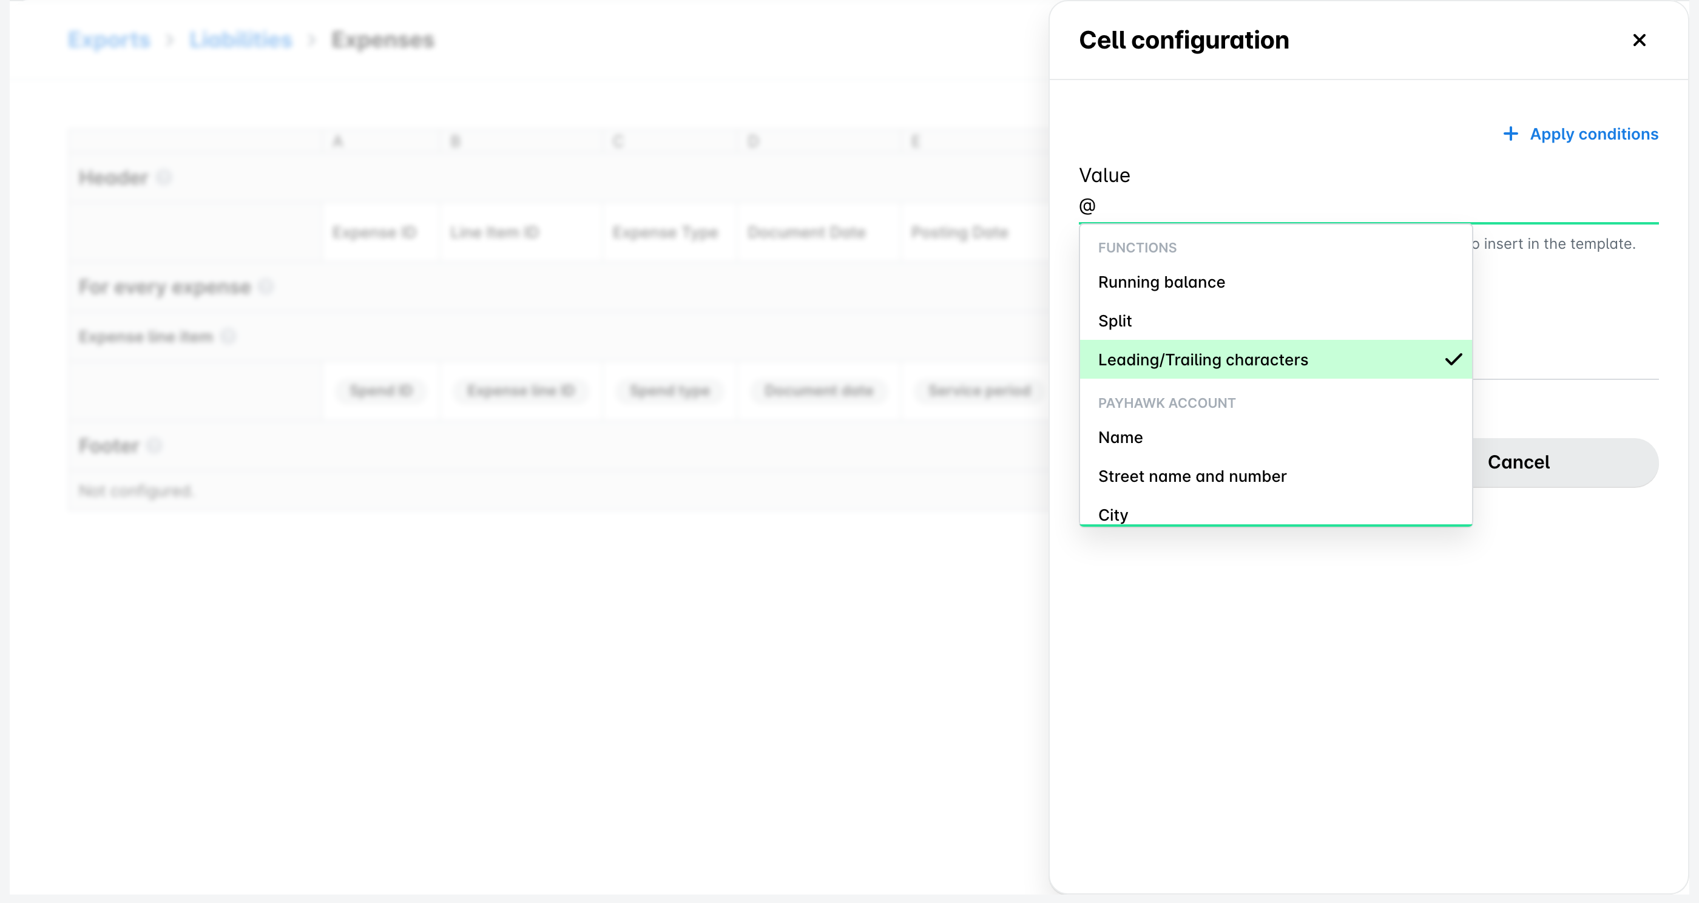Click checkmark on Leading/Trailing characters row
The width and height of the screenshot is (1699, 903).
coord(1454,359)
